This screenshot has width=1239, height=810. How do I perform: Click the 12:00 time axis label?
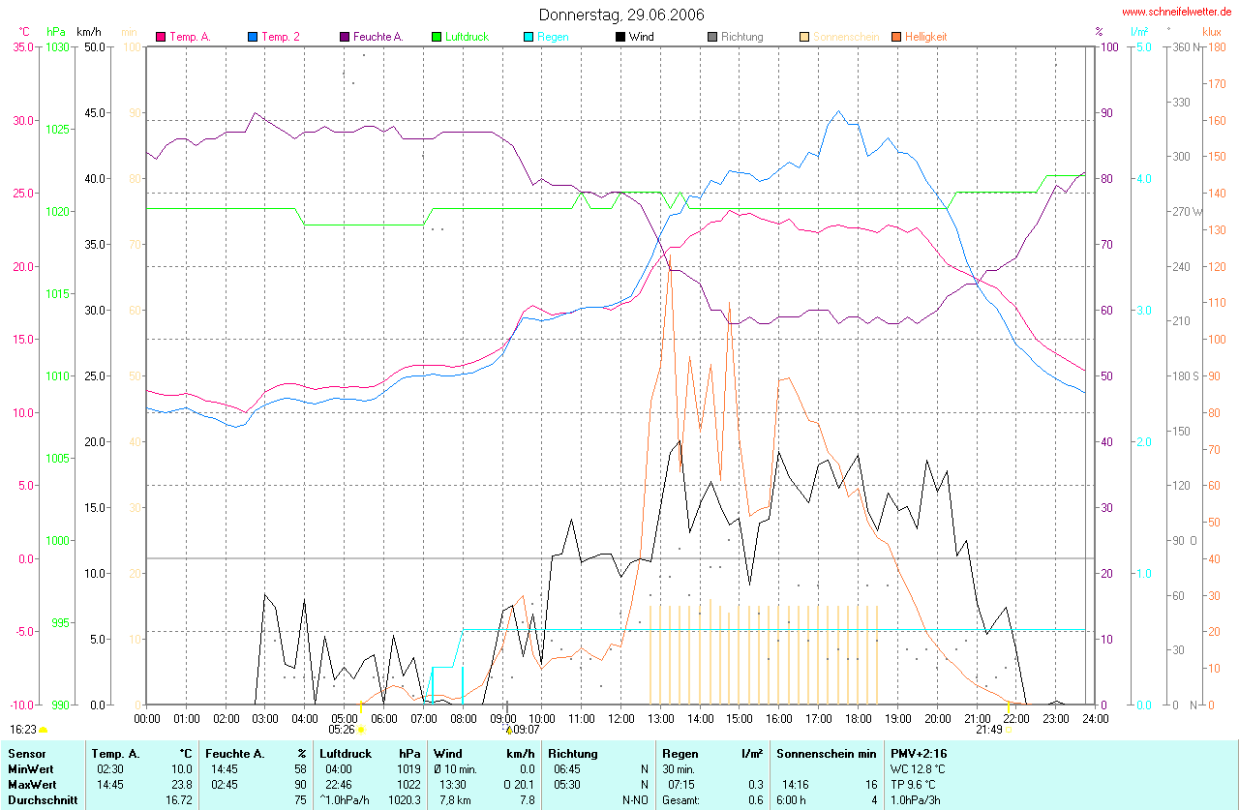pos(620,718)
